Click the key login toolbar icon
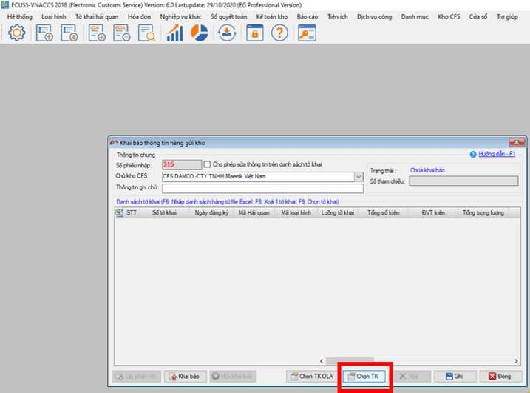Screen dimensions: 530x393 point(306,33)
